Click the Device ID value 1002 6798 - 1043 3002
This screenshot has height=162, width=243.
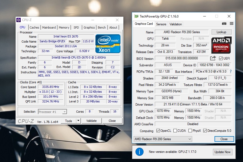click(x=214, y=65)
